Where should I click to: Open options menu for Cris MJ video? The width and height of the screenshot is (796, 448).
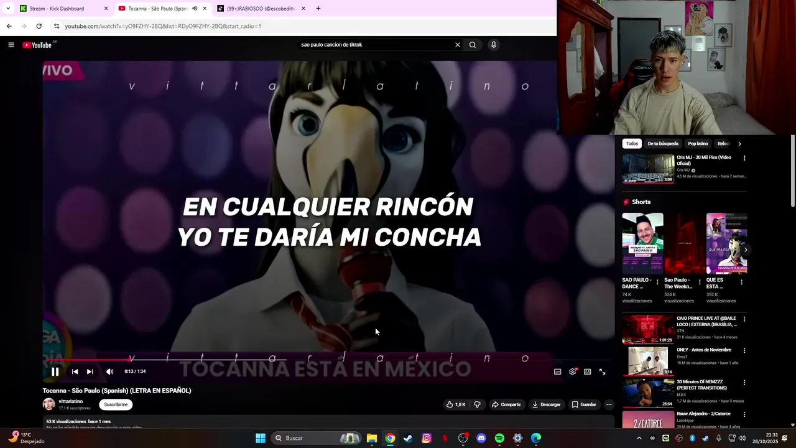click(x=744, y=158)
